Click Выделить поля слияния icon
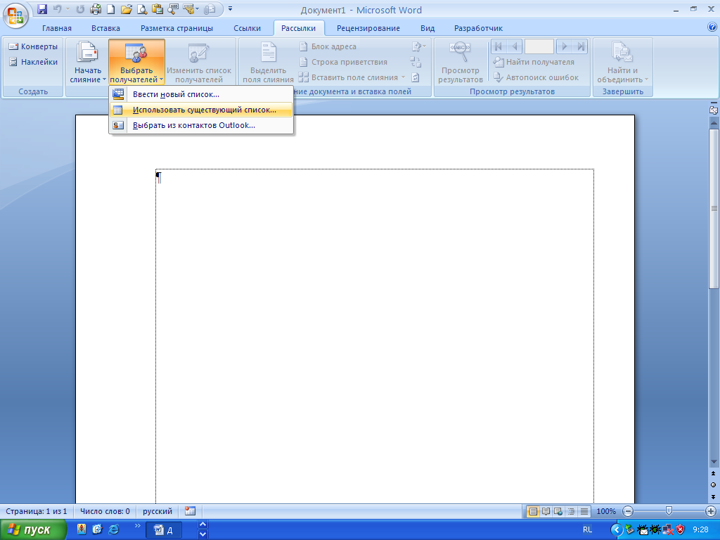720x540 pixels. pyautogui.click(x=268, y=53)
